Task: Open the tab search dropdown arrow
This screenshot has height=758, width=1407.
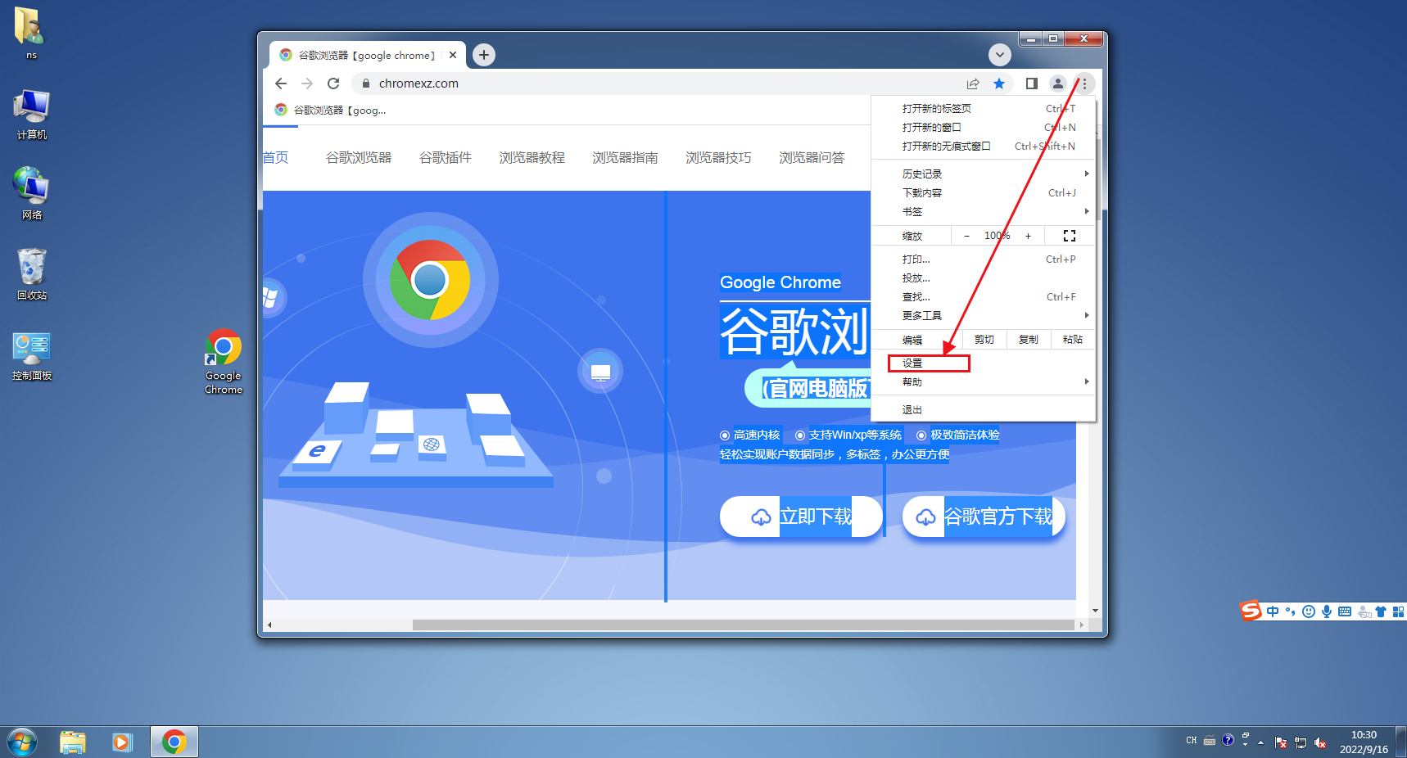Action: [999, 55]
